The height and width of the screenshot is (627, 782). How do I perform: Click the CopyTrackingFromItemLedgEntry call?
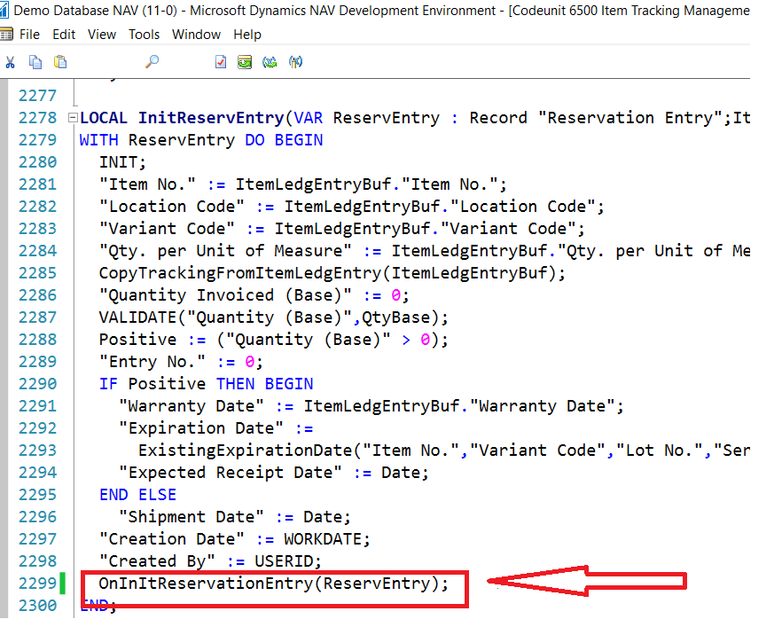click(332, 273)
